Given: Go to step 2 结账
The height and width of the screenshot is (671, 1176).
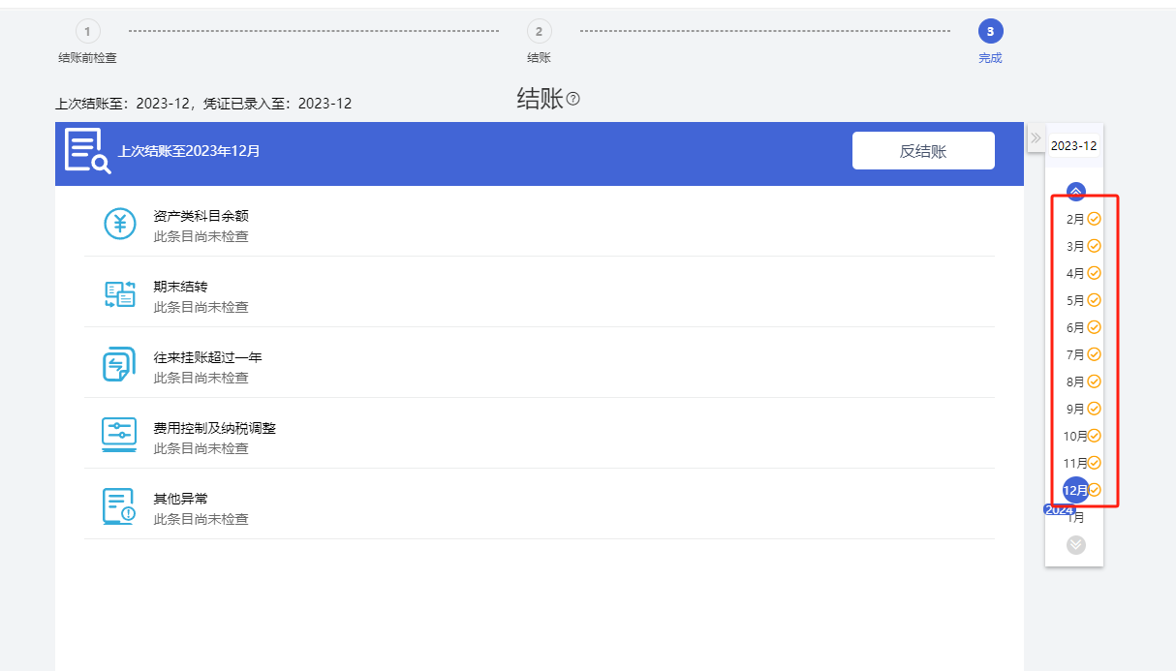Looking at the screenshot, I should coord(539,32).
